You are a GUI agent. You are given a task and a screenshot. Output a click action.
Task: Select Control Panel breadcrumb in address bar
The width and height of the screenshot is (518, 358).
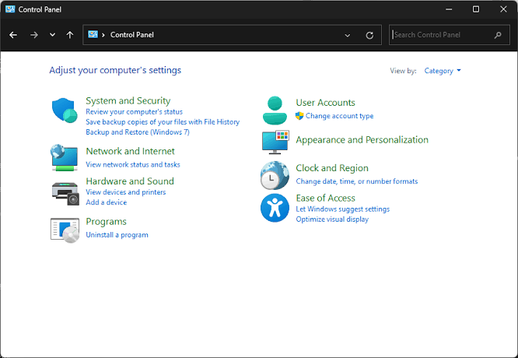click(x=131, y=35)
